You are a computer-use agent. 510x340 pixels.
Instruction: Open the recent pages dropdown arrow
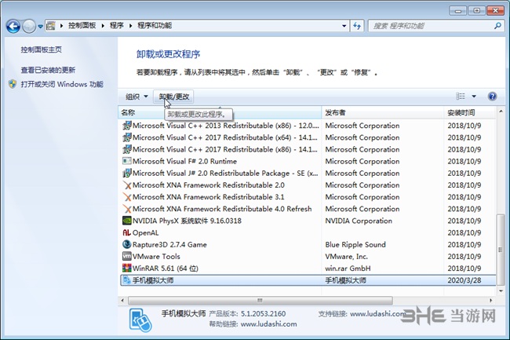(40, 27)
